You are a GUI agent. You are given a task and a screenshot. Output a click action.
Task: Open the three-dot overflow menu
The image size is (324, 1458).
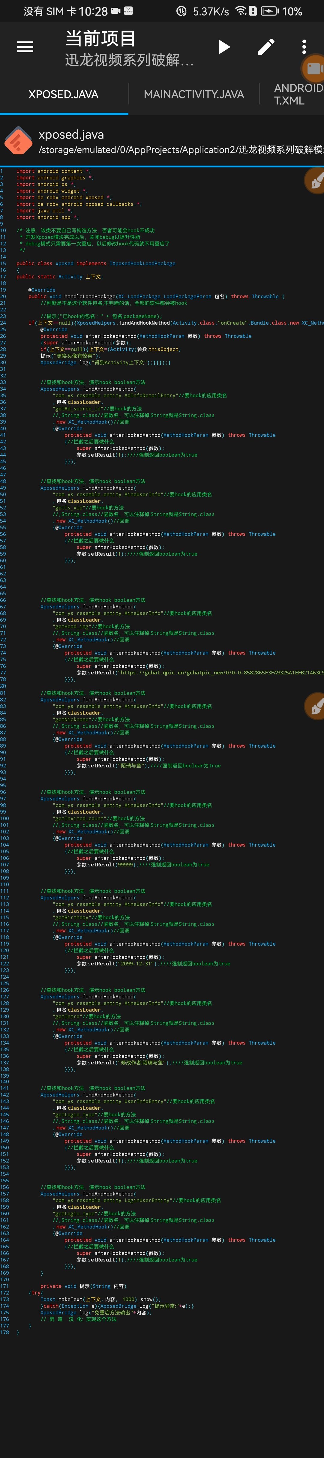click(x=304, y=47)
